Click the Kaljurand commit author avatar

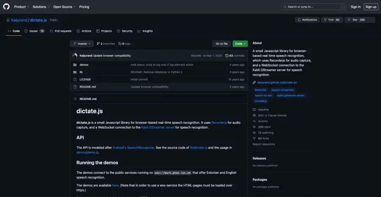tap(75, 55)
